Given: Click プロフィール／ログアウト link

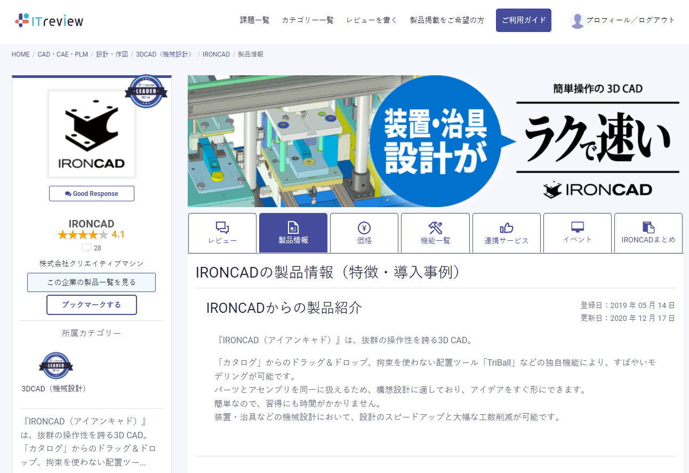Looking at the screenshot, I should [631, 20].
